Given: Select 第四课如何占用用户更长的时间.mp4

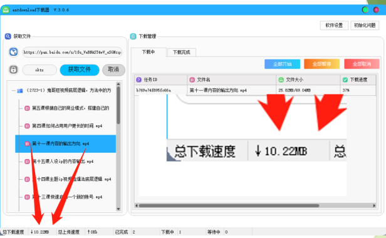Looking at the screenshot, I should (67, 126).
